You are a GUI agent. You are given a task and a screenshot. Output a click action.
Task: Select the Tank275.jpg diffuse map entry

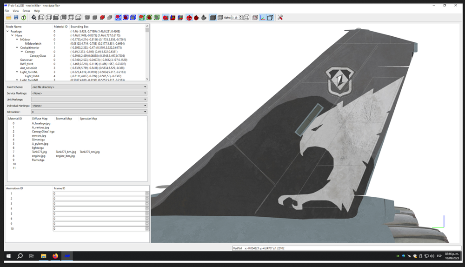coord(40,152)
